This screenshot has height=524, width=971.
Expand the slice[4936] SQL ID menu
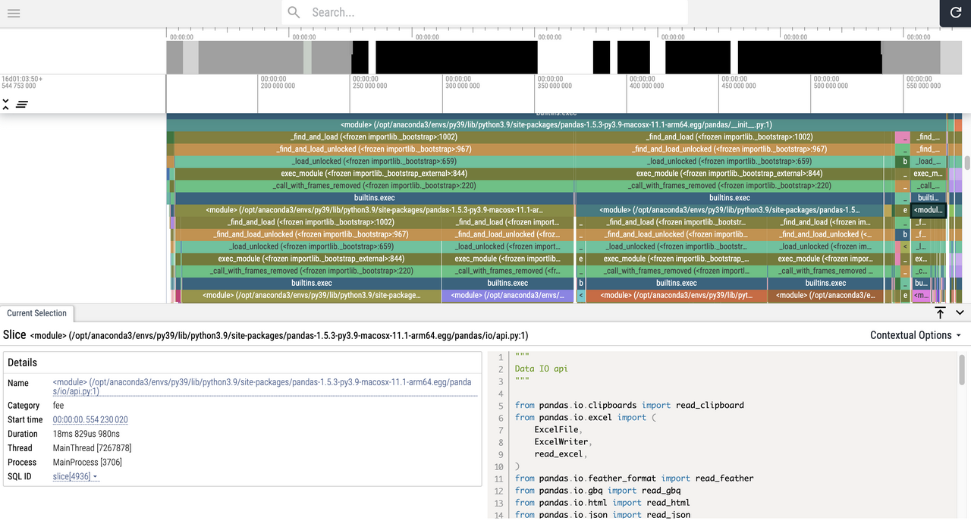76,476
